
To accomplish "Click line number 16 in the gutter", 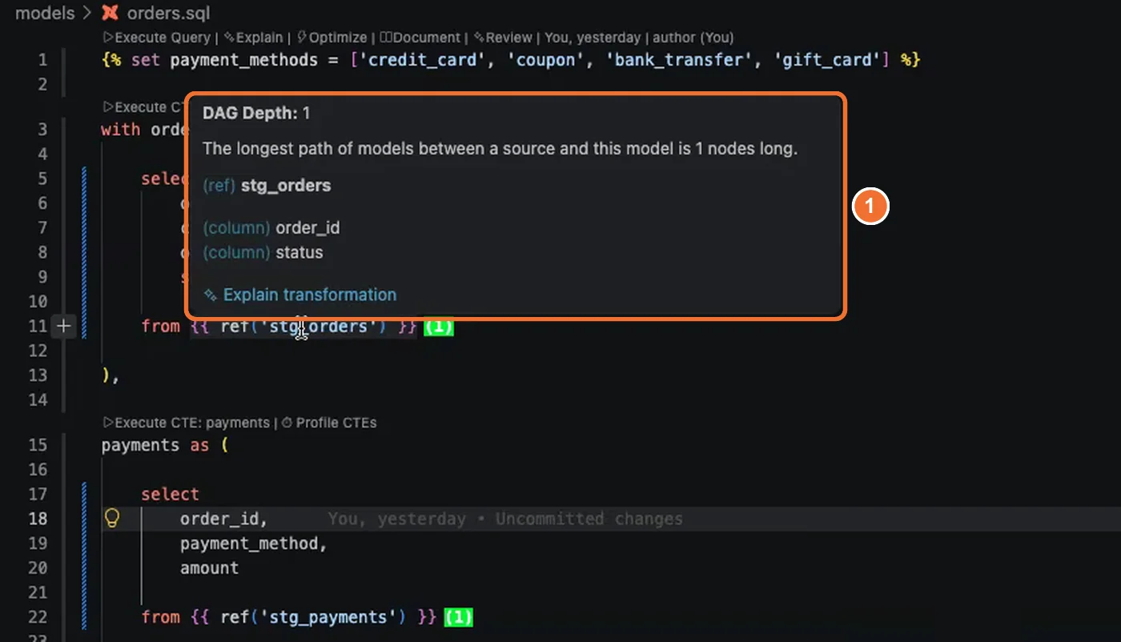I will [x=38, y=470].
